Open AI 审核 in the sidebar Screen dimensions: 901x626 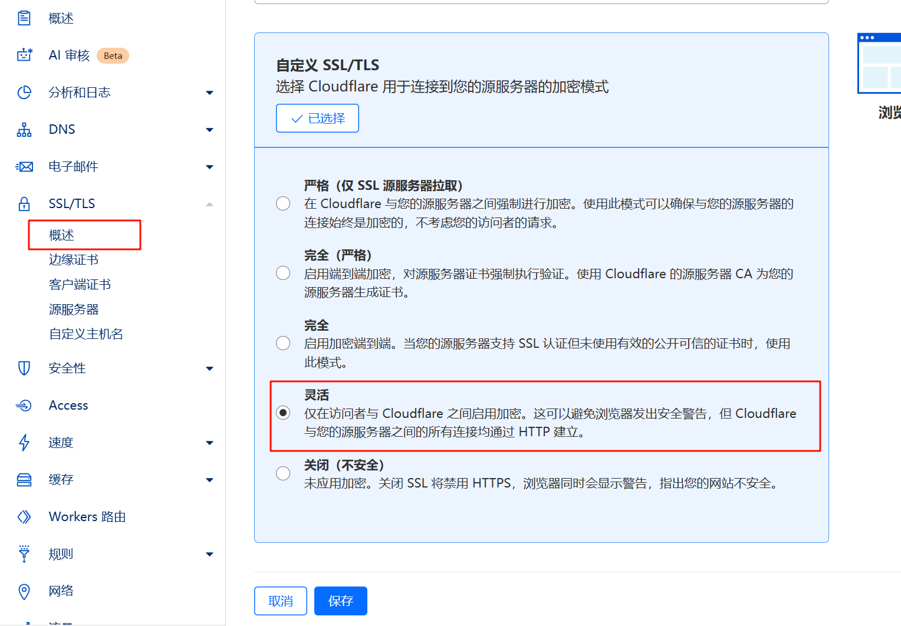pos(69,55)
